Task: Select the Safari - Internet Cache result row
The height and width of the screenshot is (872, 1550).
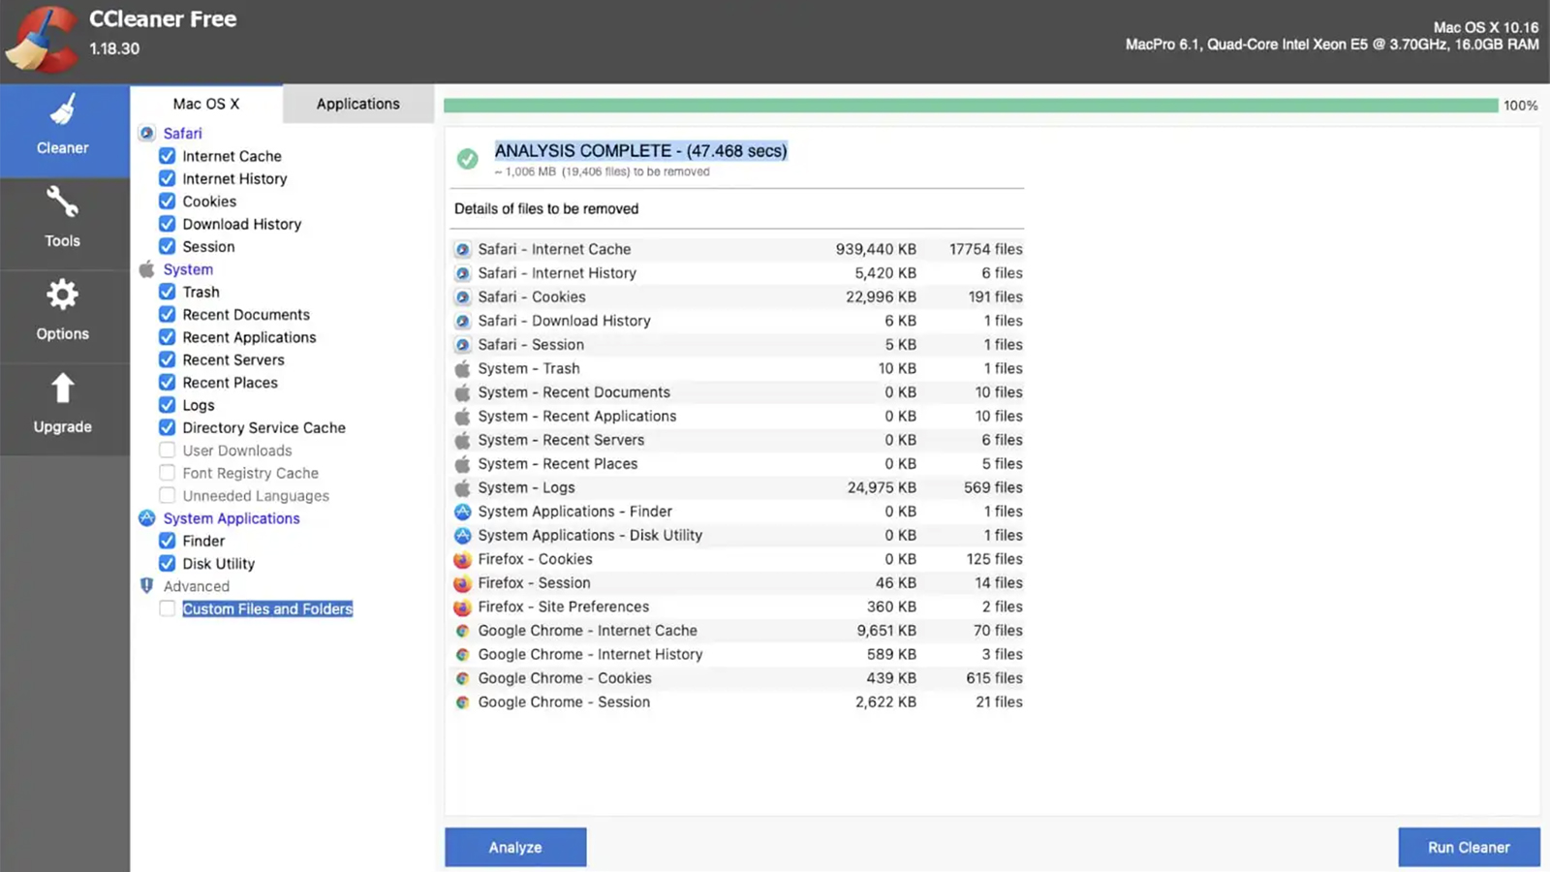Action: [x=737, y=249]
